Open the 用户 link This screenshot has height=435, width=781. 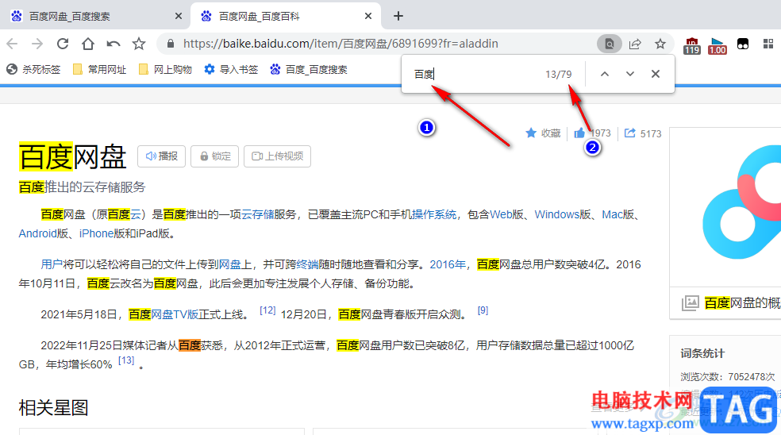pyautogui.click(x=52, y=264)
